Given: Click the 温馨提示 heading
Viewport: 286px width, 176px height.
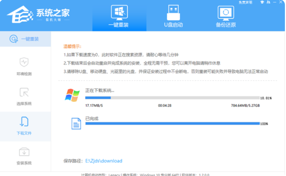Looking at the screenshot, I should 72,46.
